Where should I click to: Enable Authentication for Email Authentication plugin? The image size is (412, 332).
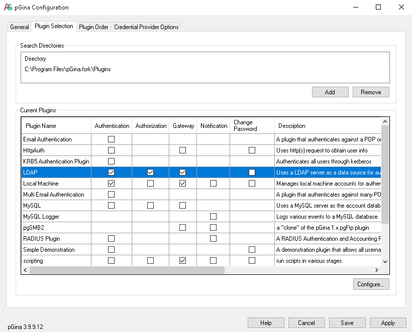(x=112, y=139)
